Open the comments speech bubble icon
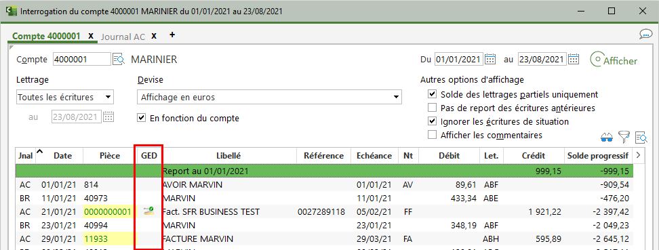659x250 pixels. click(645, 35)
